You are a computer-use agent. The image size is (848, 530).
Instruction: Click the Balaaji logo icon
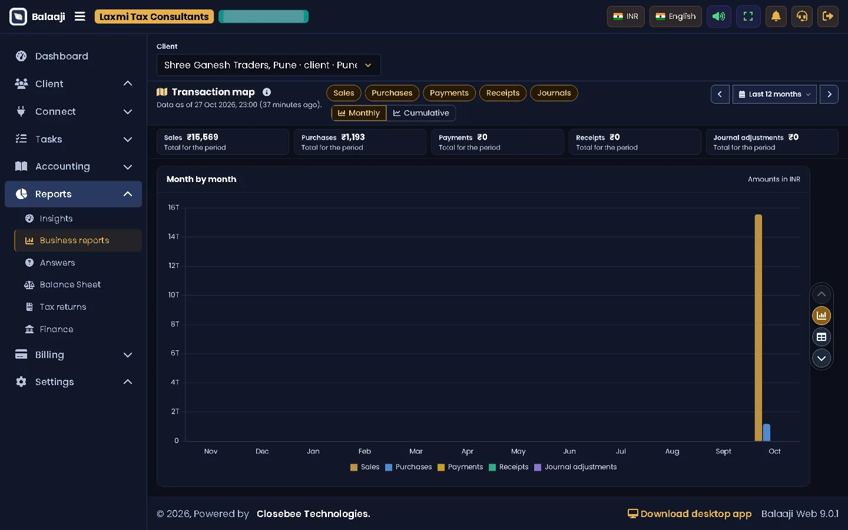coord(18,16)
